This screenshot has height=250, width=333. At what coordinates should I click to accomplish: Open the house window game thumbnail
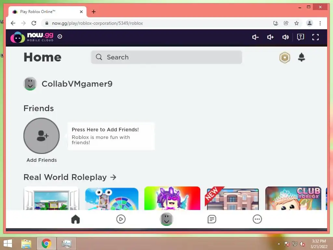(51, 198)
